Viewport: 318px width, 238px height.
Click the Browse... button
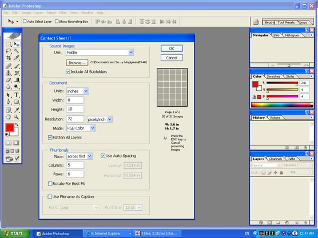coord(77,63)
